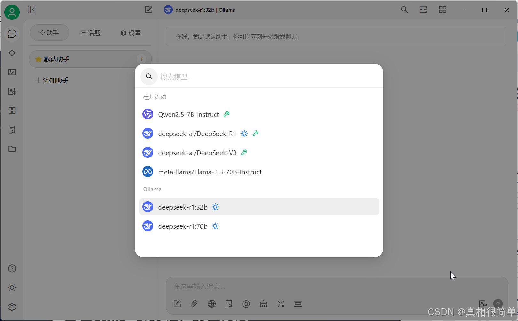Choose the deepseek-ai/DeepSeek-R1 model
The image size is (518, 321).
tap(259, 134)
